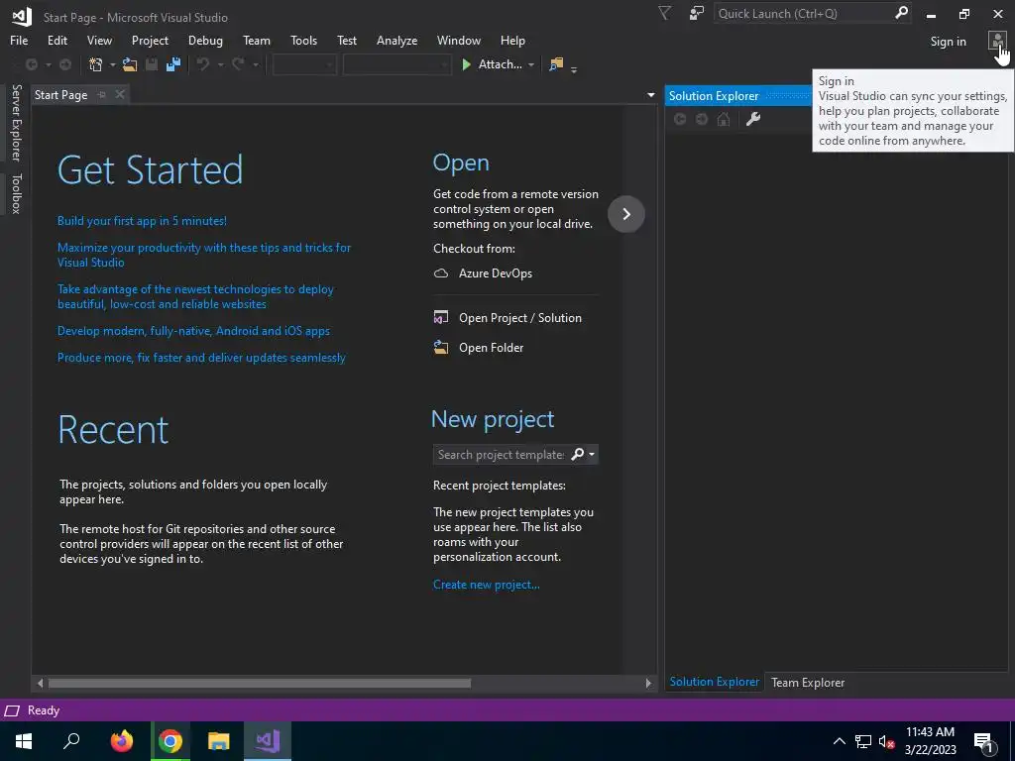
Task: Click the Save All toolbar icon
Action: [173, 64]
